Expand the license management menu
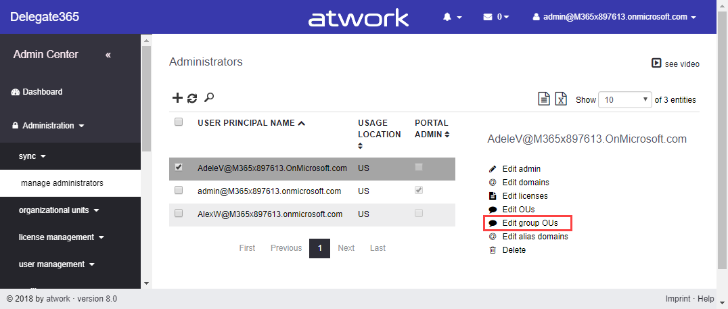Viewport: 728px width, 309px height. point(61,237)
